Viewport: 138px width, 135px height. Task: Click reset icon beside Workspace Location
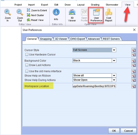(134, 86)
